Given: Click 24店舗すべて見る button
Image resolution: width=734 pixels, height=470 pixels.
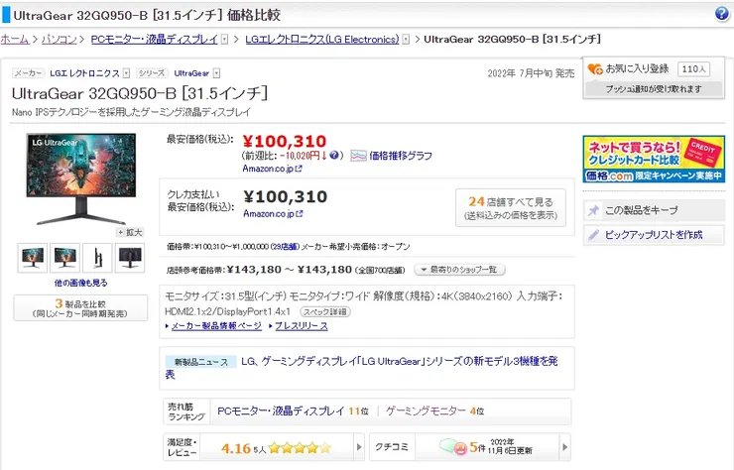Looking at the screenshot, I should [511, 208].
